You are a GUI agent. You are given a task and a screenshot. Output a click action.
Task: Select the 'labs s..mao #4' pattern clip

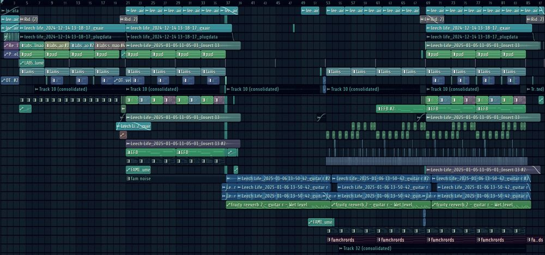[x=110, y=46]
